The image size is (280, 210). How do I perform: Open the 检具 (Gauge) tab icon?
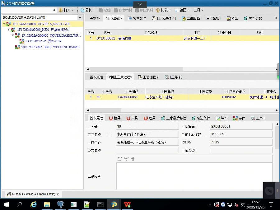point(146,118)
